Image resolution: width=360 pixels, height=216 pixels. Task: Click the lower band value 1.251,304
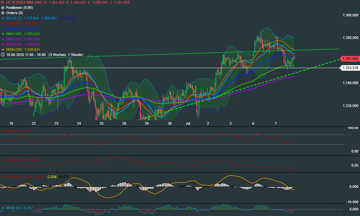point(66,18)
